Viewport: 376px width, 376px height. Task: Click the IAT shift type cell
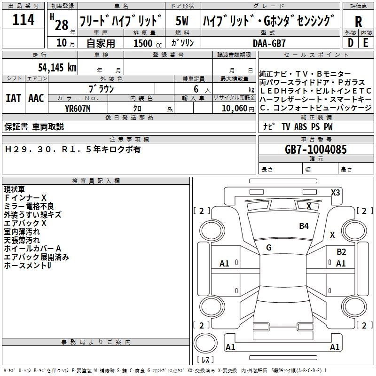point(13,98)
